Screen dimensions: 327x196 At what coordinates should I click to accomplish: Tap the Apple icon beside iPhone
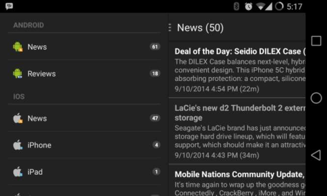(18, 145)
